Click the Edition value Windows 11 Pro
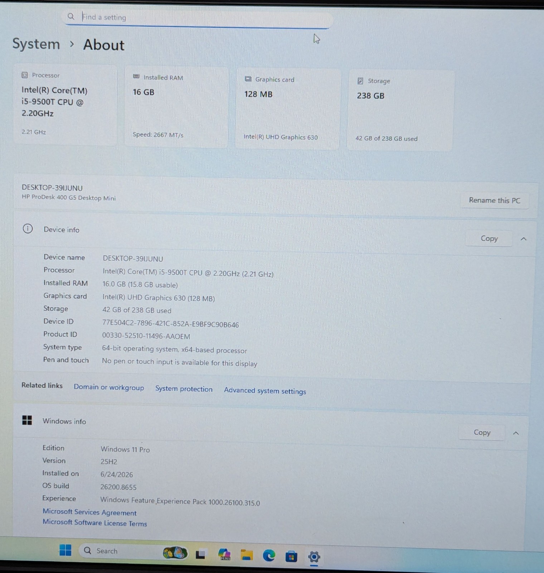The width and height of the screenshot is (544, 573). (125, 449)
